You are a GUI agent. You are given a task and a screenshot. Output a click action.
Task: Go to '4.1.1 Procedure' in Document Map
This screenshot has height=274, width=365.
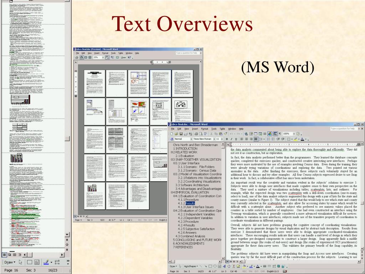188,200
